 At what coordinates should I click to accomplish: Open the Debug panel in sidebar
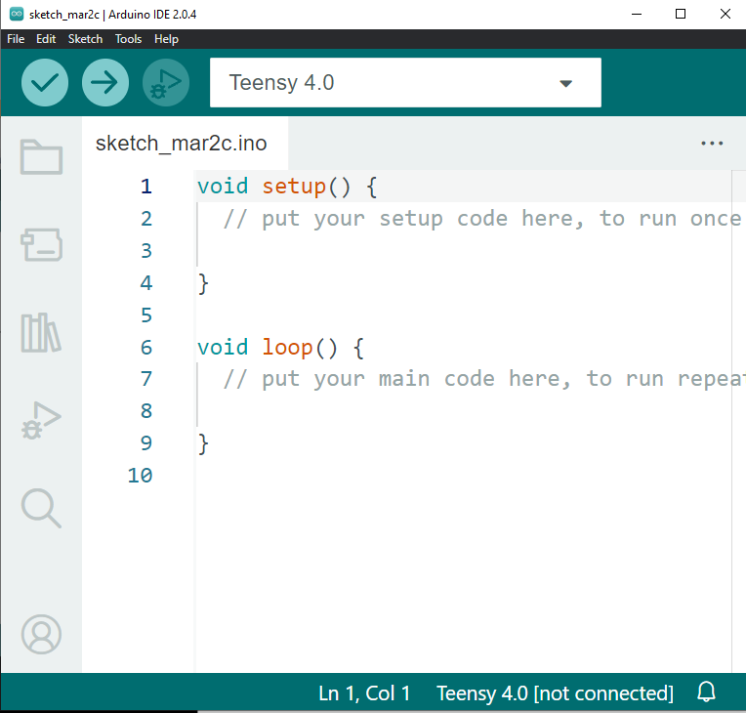(41, 420)
